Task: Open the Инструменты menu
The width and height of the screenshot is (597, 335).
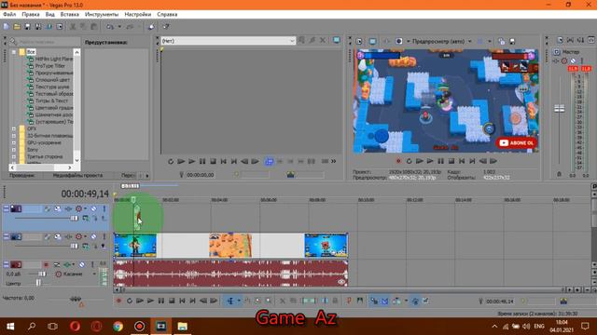Action: tap(102, 14)
